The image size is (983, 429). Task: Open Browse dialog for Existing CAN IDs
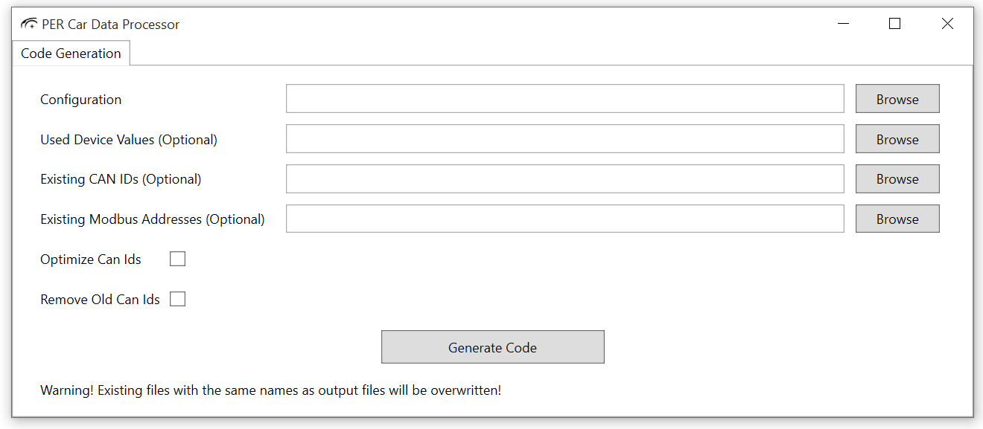pos(897,179)
